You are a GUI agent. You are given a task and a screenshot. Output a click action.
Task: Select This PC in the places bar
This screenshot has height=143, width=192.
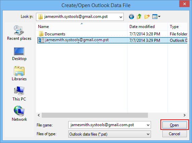click(19, 94)
